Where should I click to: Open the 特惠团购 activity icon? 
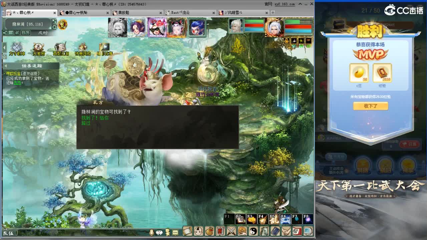coord(82,49)
